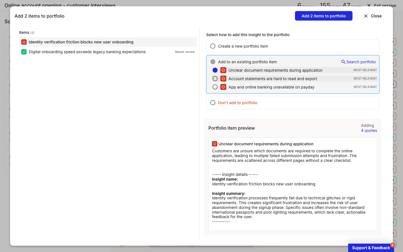Click the Don't add to portfolio red text
Image resolution: width=403 pixels, height=252 pixels.
click(238, 103)
